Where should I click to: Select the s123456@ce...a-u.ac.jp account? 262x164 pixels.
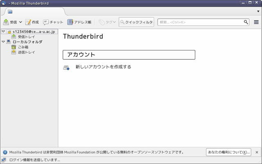[x=34, y=32]
